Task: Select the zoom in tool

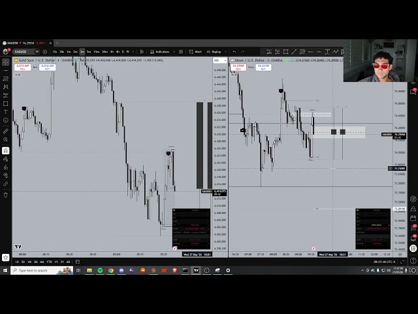Action: (x=6, y=139)
